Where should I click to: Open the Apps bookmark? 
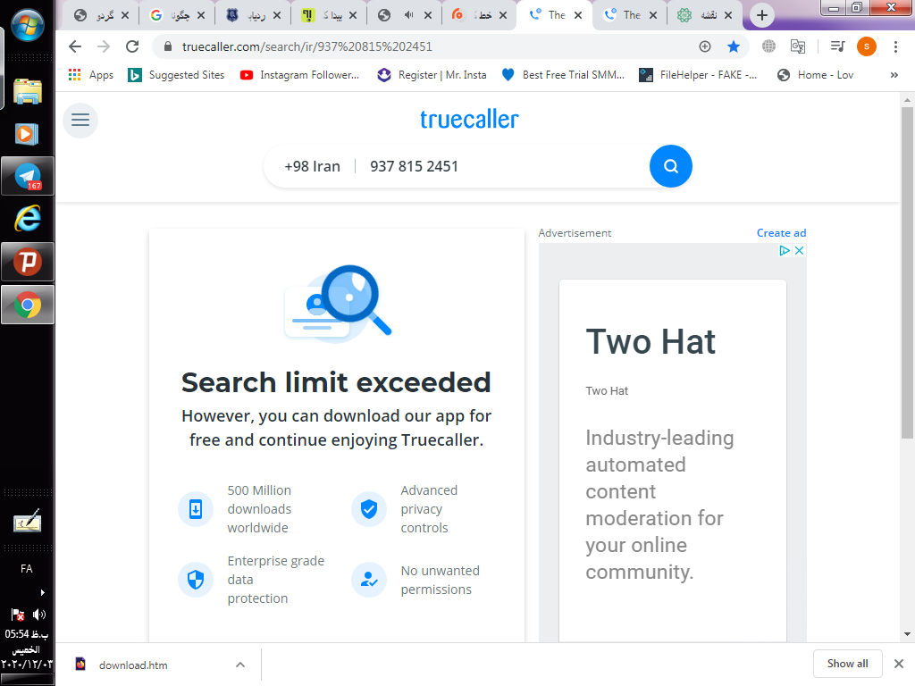(x=90, y=75)
